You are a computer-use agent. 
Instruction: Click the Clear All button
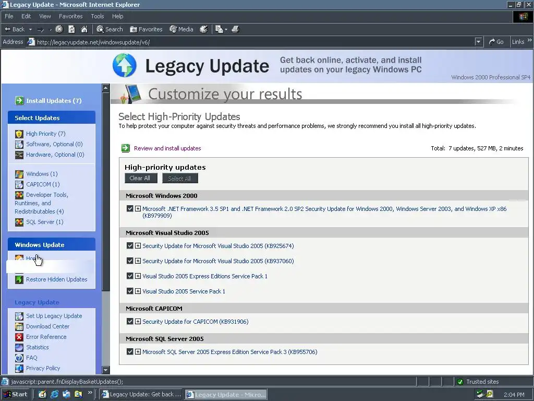(x=141, y=178)
